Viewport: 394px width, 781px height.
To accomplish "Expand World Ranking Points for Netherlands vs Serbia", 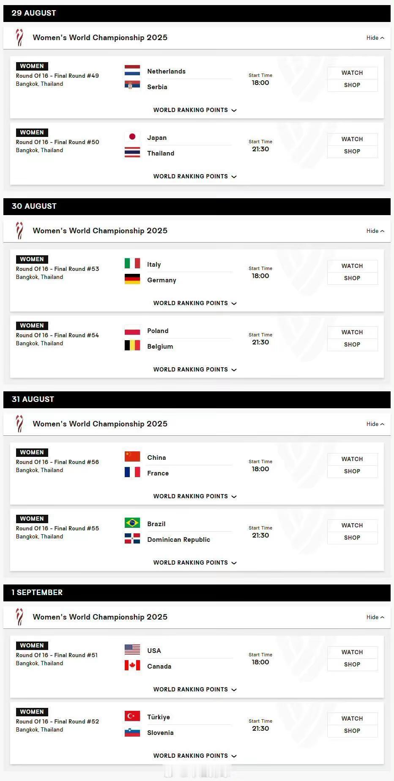I will point(195,110).
